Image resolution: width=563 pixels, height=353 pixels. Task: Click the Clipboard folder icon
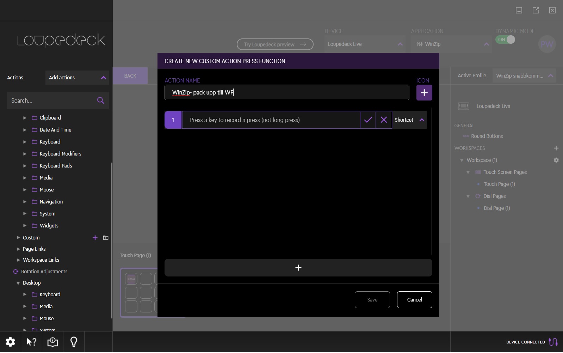[x=35, y=118]
